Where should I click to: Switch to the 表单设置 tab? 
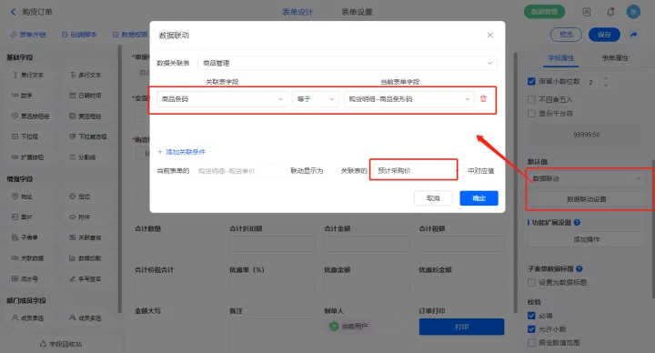tap(357, 12)
